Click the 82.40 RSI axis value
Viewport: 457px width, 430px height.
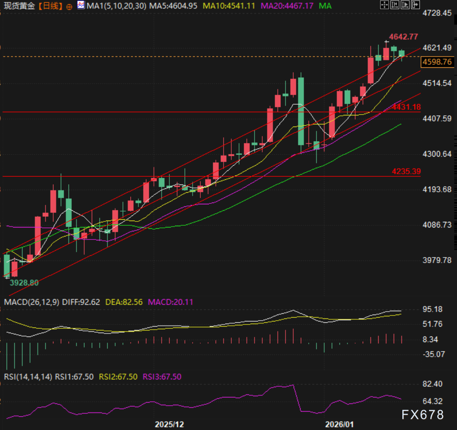(432, 384)
